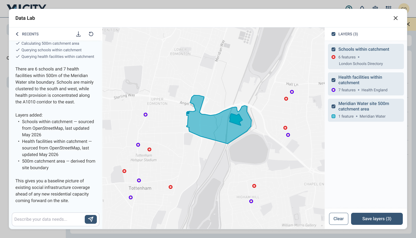Open settings gear in background header
This screenshot has height=238, width=416.
point(375,8)
